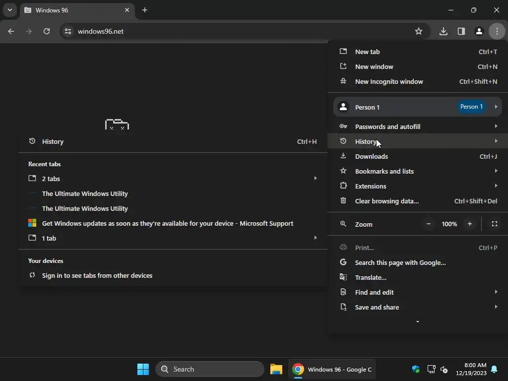
Task: Choose the Translate menu item
Action: (x=418, y=278)
